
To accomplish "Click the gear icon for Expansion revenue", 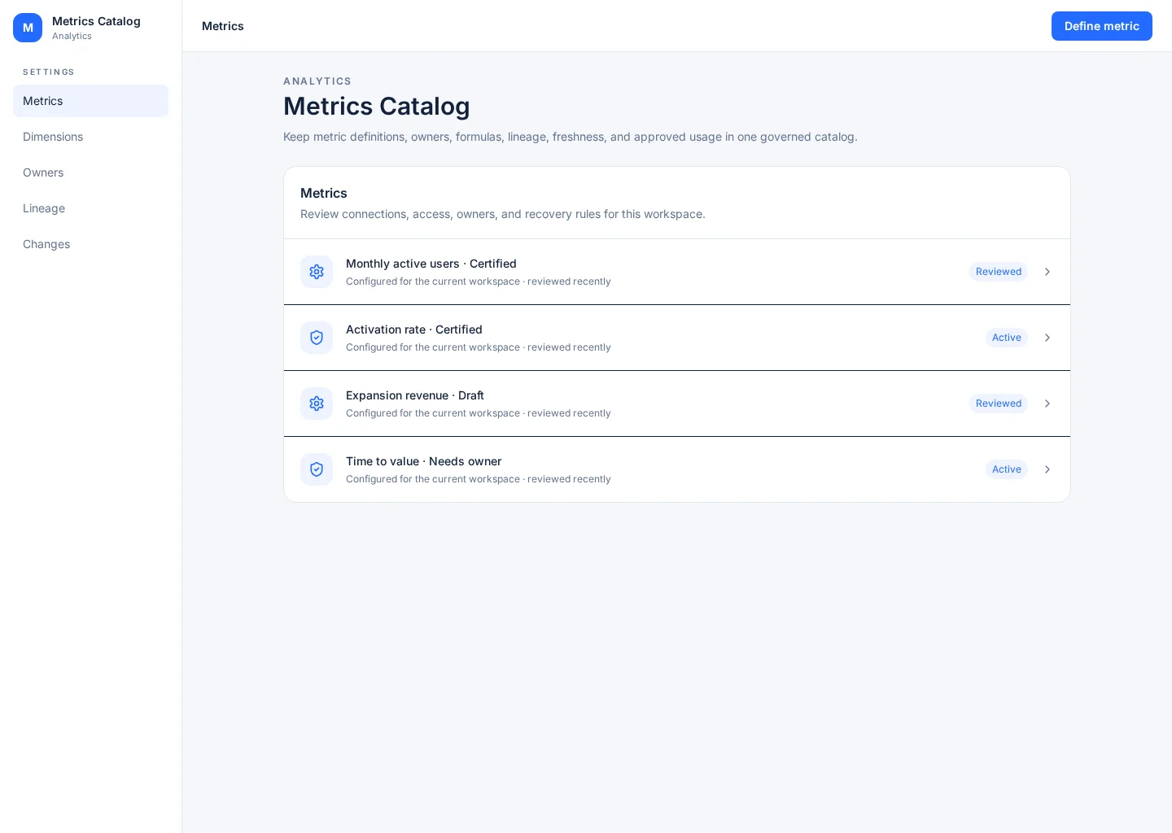I will click(x=317, y=403).
